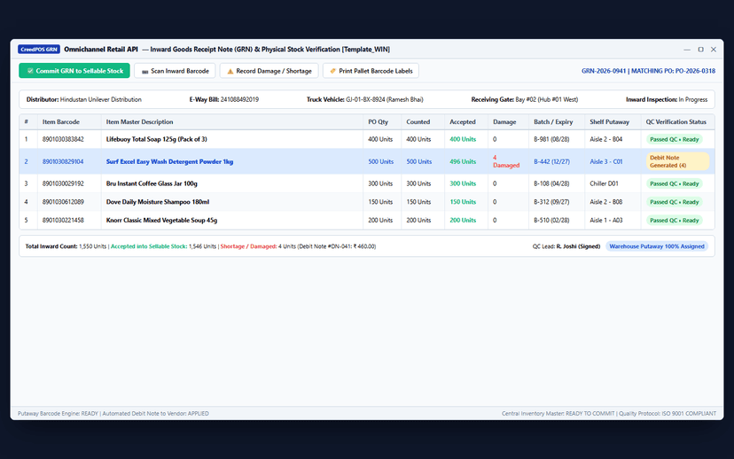Viewport: 734px width, 459px height.
Task: Click Shortage / Damaged debit note summary
Action: (298, 246)
